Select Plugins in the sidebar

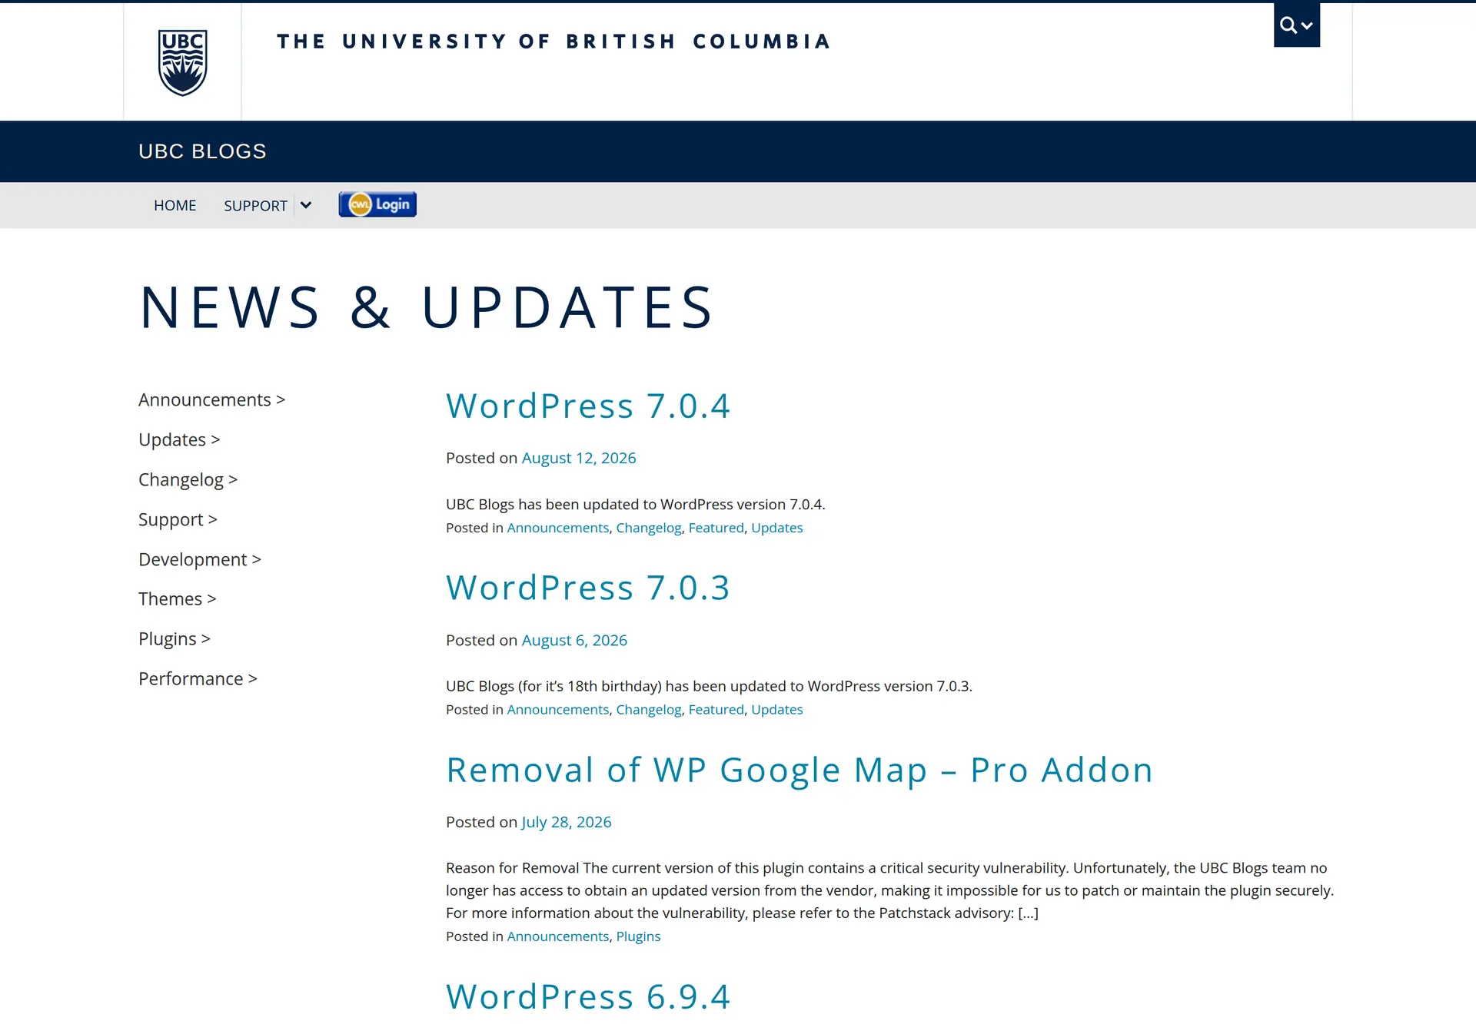pyautogui.click(x=174, y=638)
